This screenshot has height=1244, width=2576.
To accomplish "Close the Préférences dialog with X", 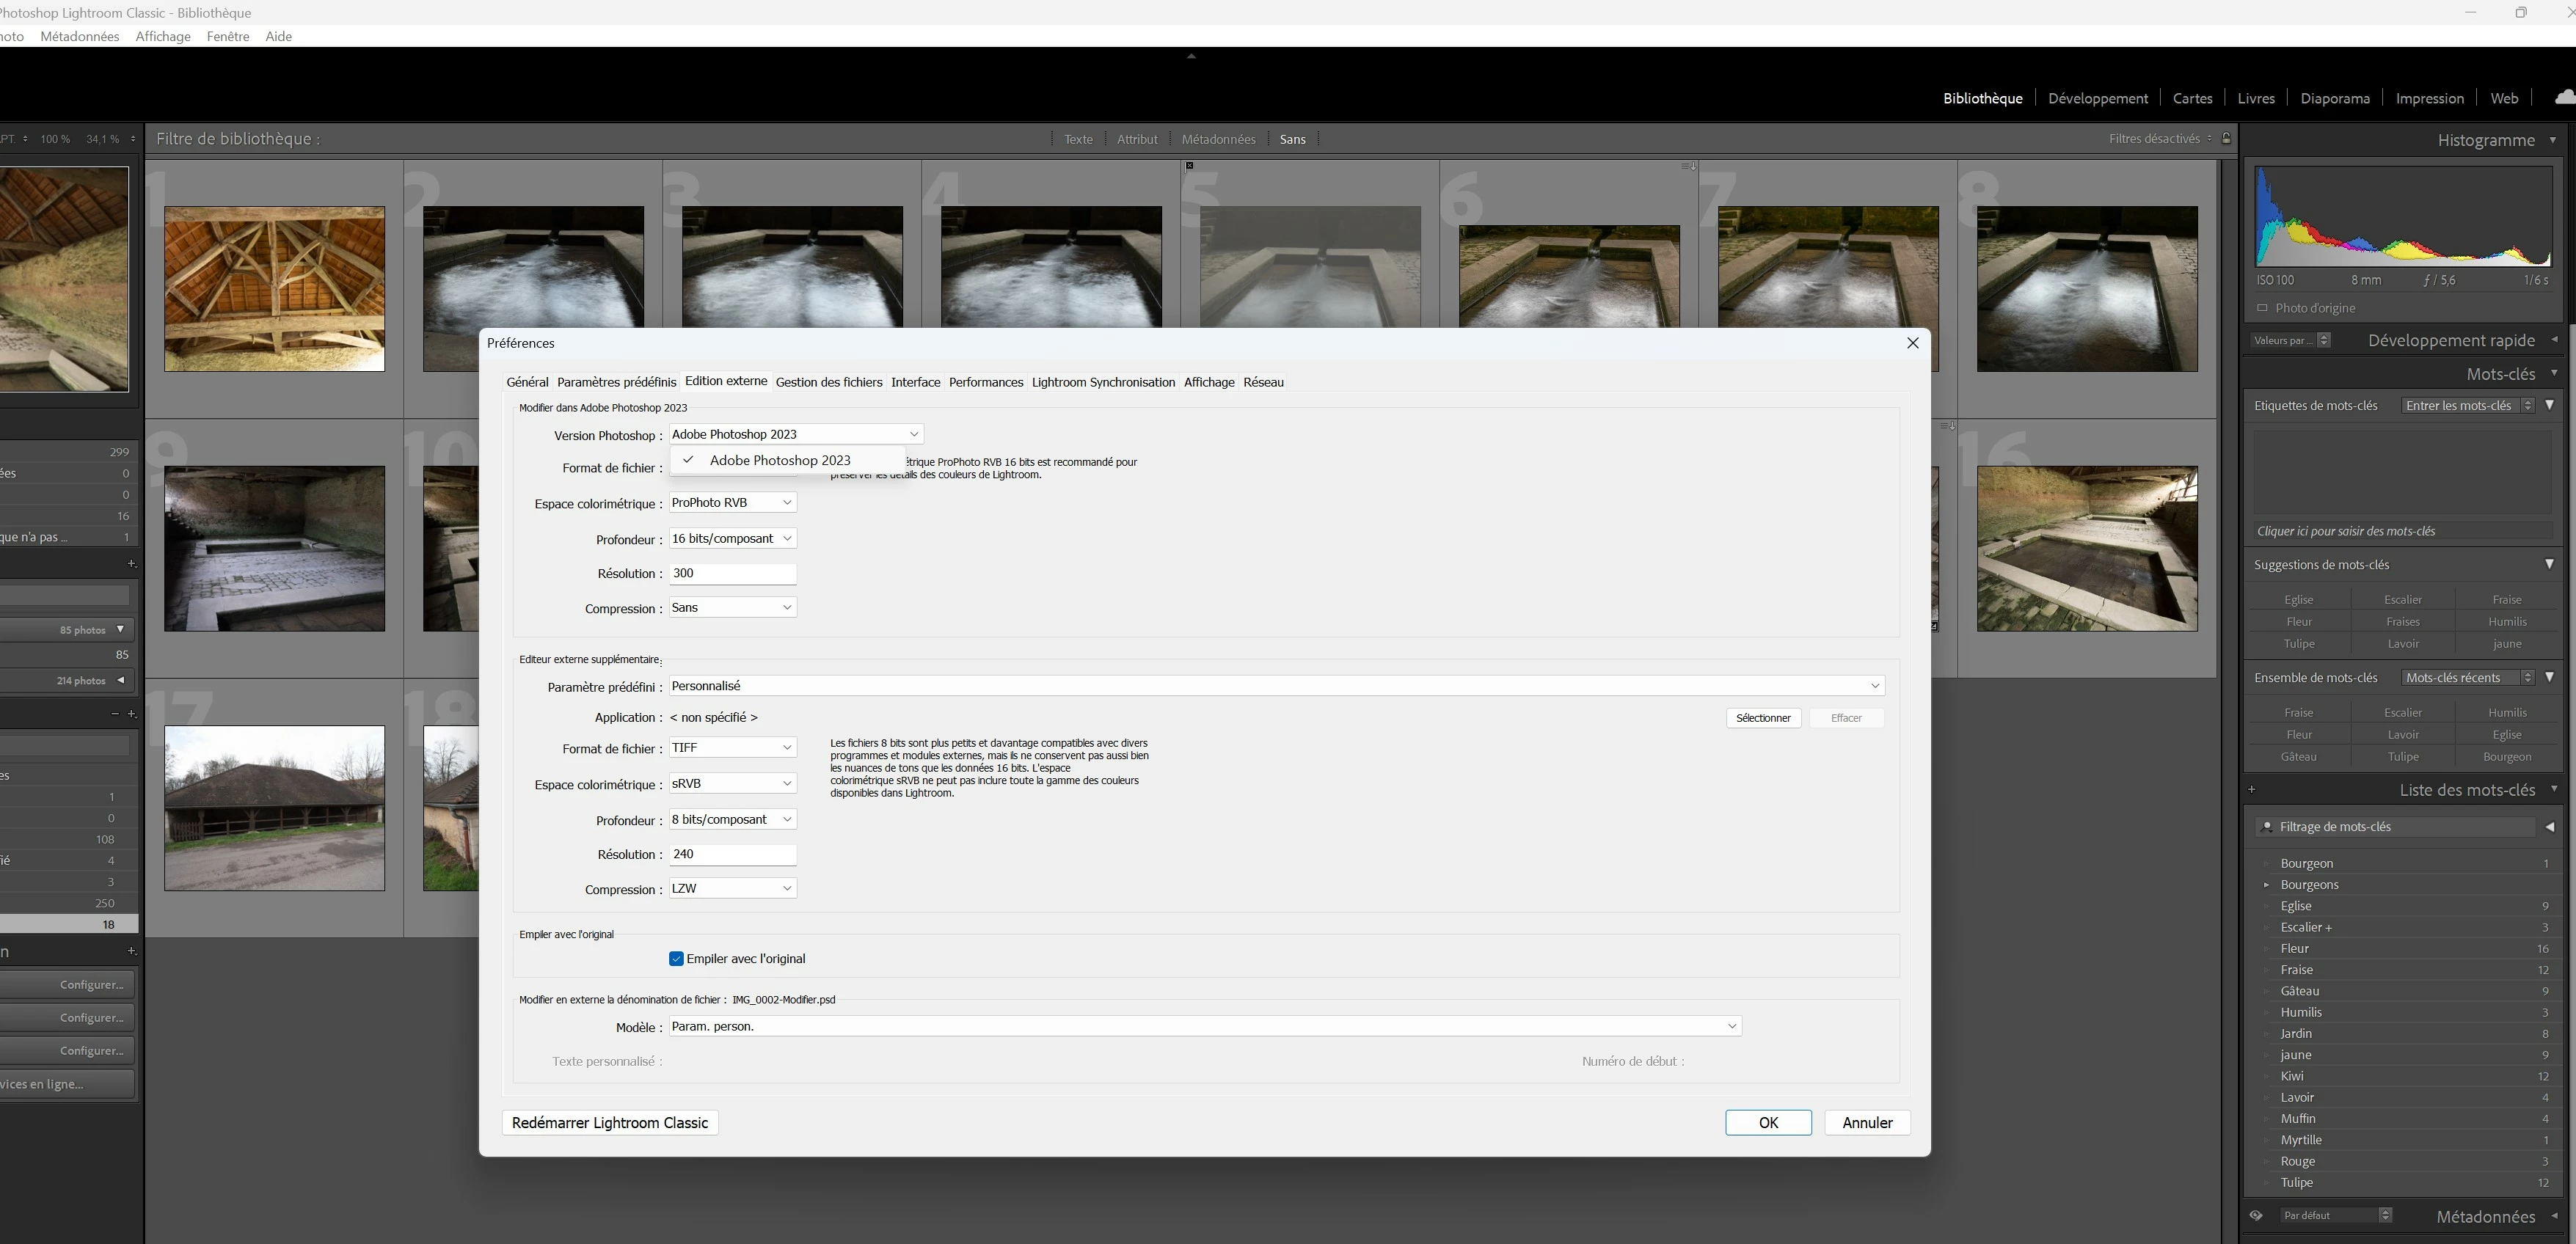I will click(x=1912, y=343).
